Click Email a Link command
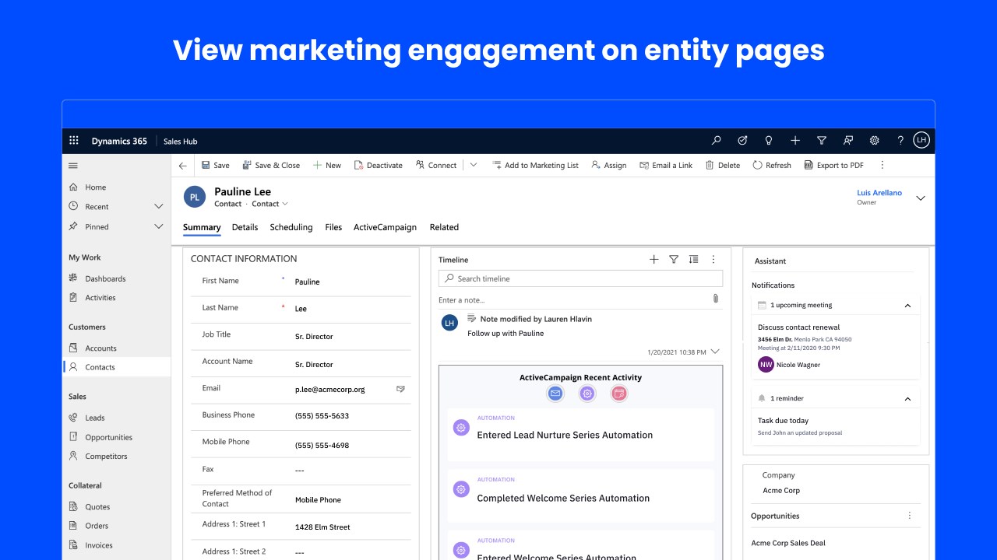The width and height of the screenshot is (997, 560). pos(666,165)
